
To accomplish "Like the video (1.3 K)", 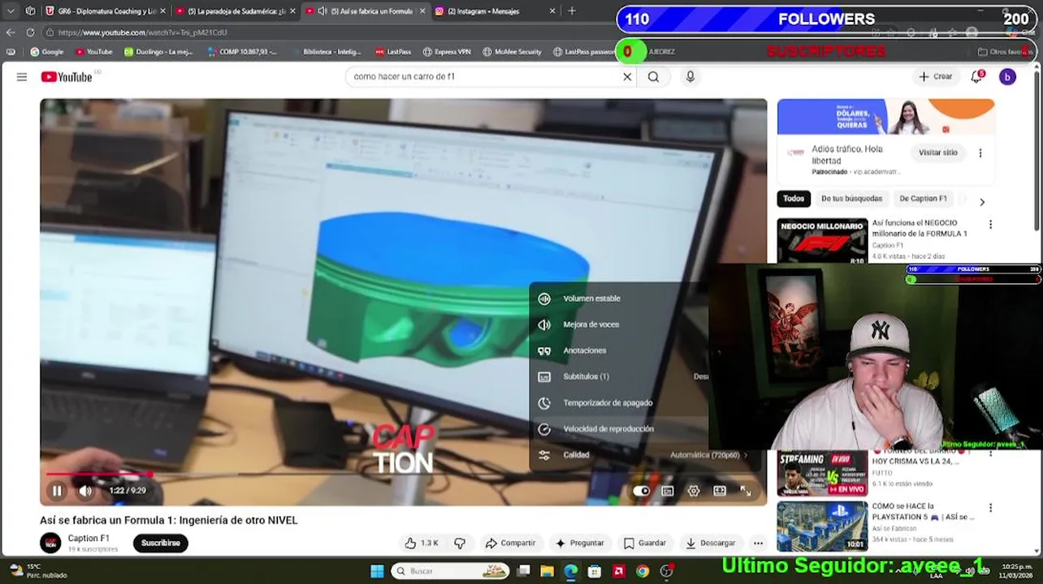I will click(422, 543).
